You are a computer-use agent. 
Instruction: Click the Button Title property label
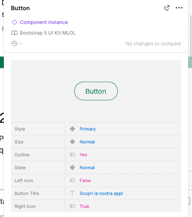pos(27,193)
